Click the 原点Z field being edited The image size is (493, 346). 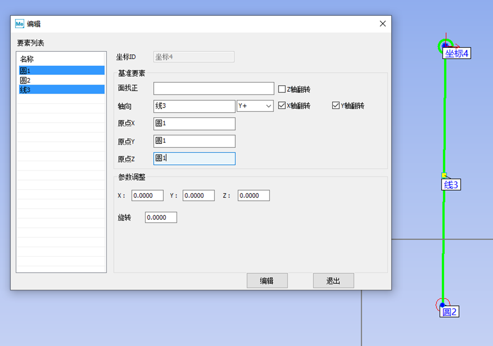click(194, 158)
